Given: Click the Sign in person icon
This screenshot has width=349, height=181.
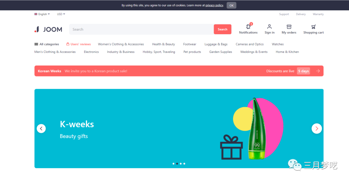Looking at the screenshot, I should 269,27.
